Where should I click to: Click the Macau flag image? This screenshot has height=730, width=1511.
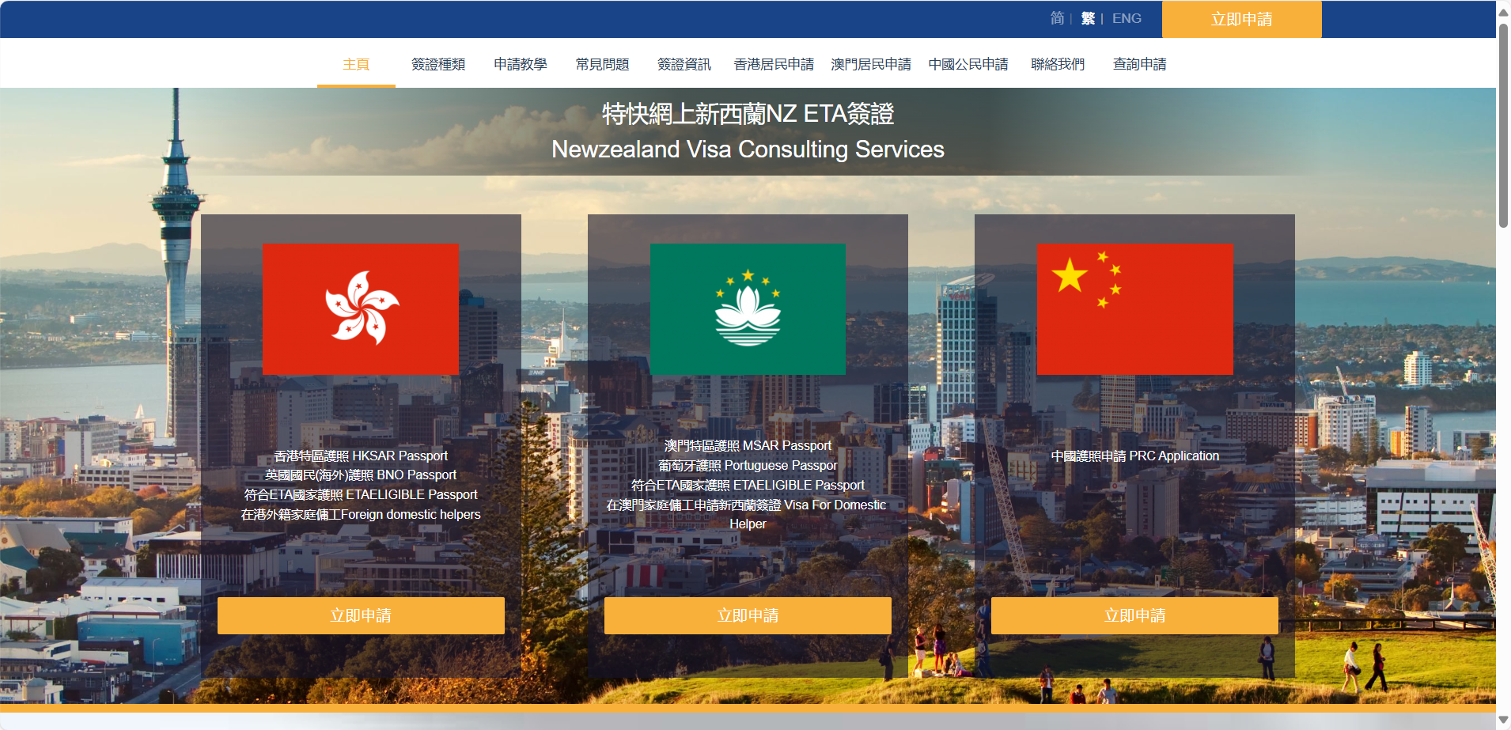pyautogui.click(x=748, y=308)
